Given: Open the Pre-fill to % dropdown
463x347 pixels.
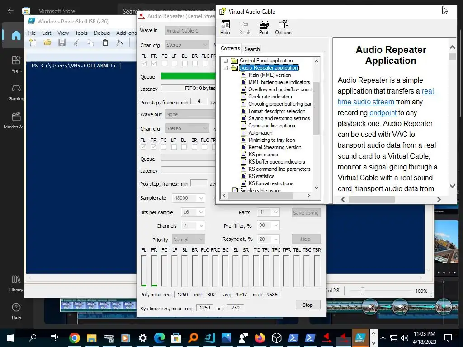Looking at the screenshot, I should [268, 225].
